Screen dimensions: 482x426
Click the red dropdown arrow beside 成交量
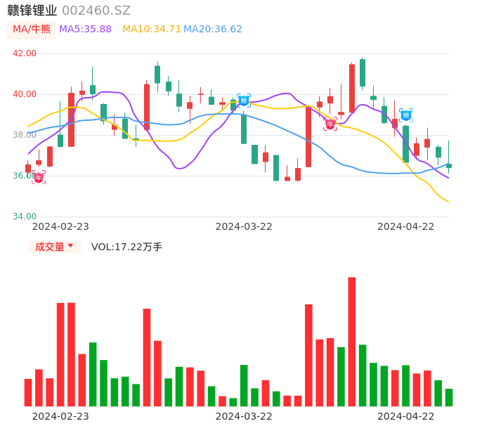[x=70, y=247]
